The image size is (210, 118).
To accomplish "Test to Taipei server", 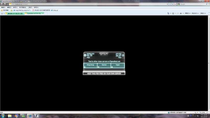I will point(118,65).
